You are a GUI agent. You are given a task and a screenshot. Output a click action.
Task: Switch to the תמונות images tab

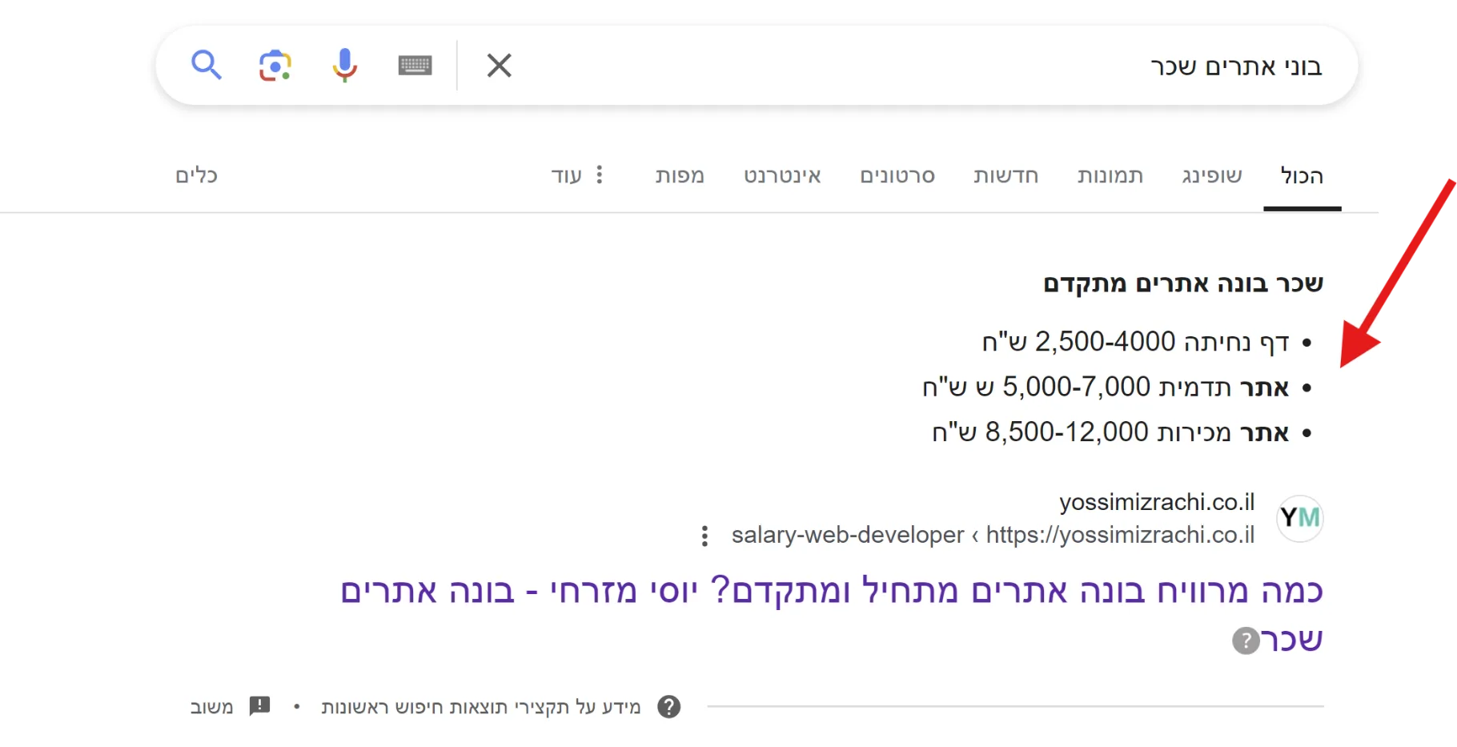pyautogui.click(x=1110, y=175)
